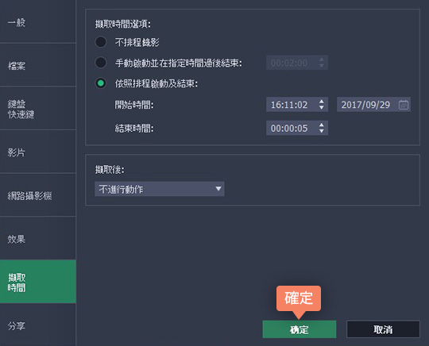Open the 檔案 settings tab

click(38, 65)
